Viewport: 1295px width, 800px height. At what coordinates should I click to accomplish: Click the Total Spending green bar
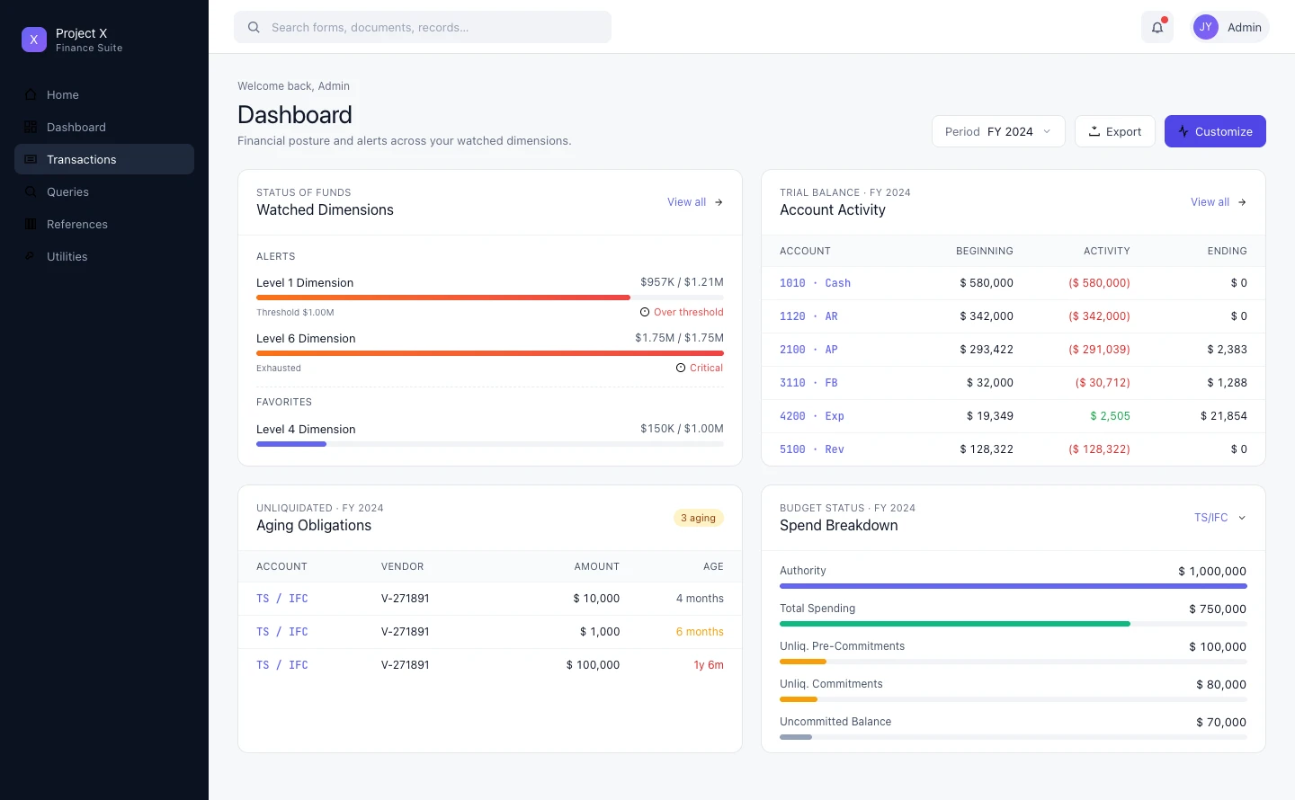click(955, 624)
